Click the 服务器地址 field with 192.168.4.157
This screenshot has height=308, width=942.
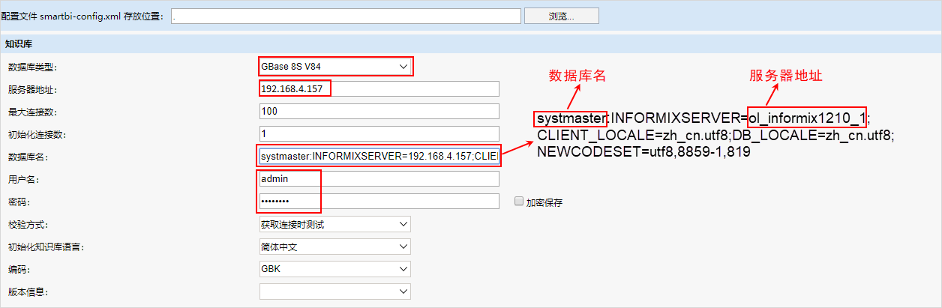tap(379, 89)
